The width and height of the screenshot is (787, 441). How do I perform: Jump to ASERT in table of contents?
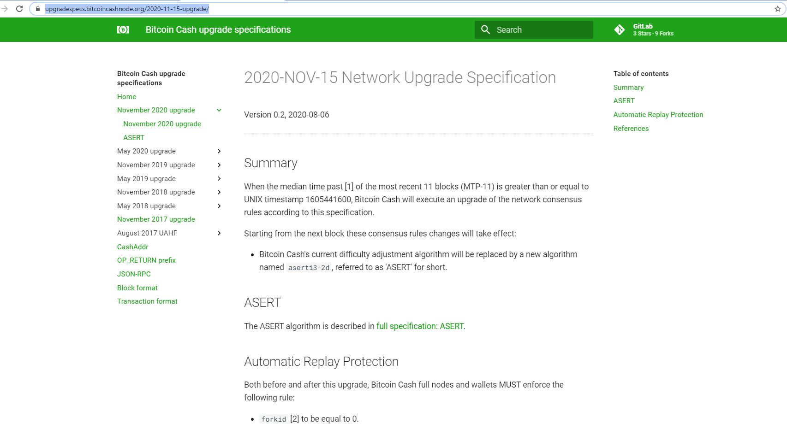coord(624,101)
